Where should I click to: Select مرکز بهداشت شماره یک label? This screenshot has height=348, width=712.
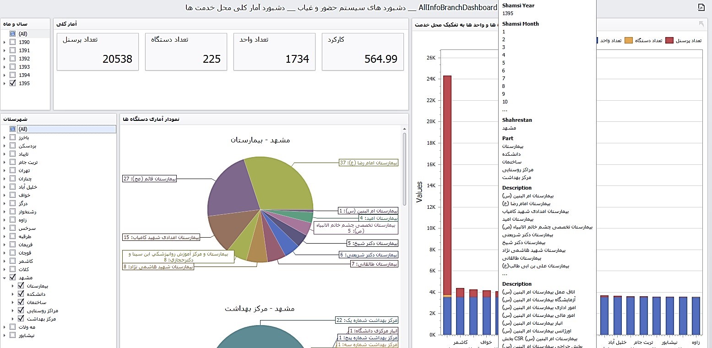[366, 320]
